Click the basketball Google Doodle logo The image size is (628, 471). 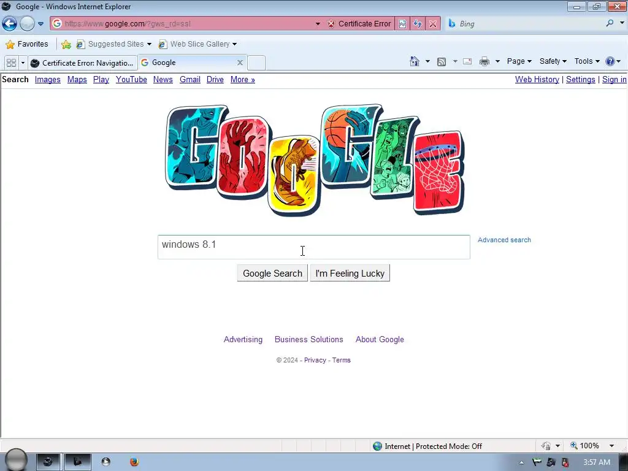pos(315,160)
